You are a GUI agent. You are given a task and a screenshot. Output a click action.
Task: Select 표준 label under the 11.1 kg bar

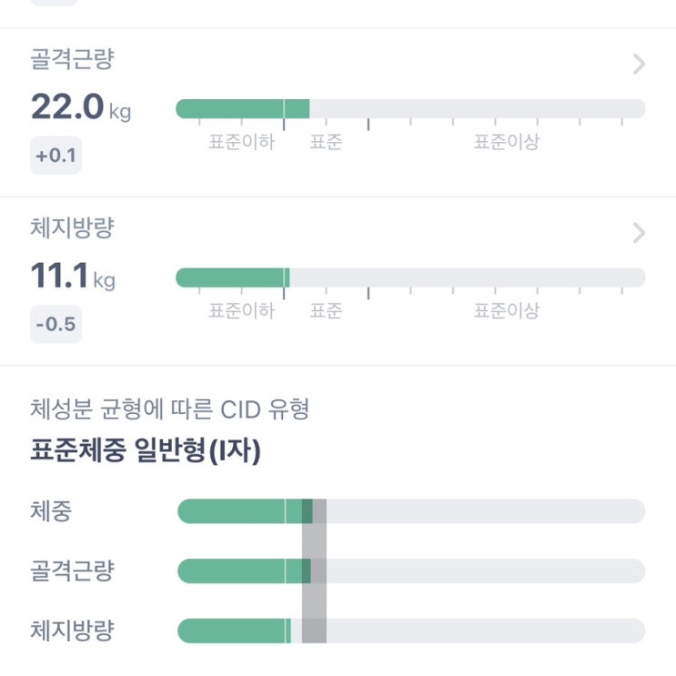pos(326,311)
